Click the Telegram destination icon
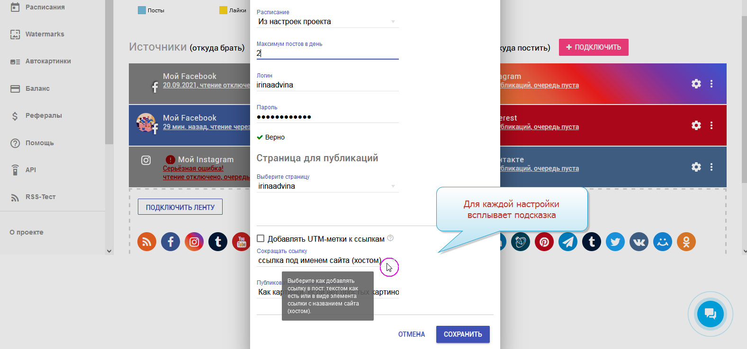Viewport: 747px width, 349px height. click(568, 242)
